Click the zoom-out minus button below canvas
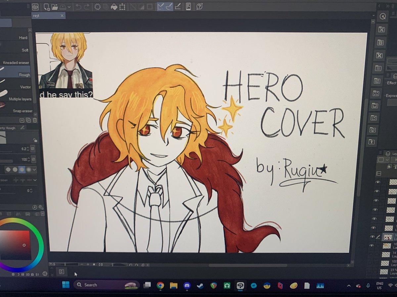397x297 pixels. click(x=82, y=265)
